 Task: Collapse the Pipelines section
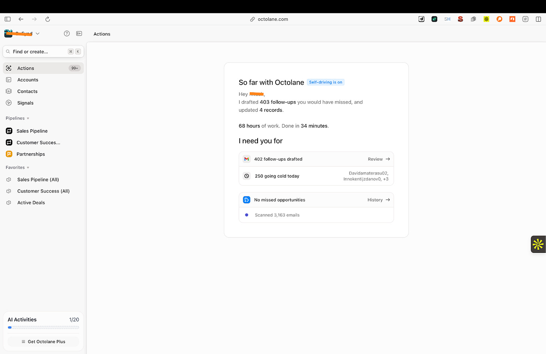coord(17,118)
